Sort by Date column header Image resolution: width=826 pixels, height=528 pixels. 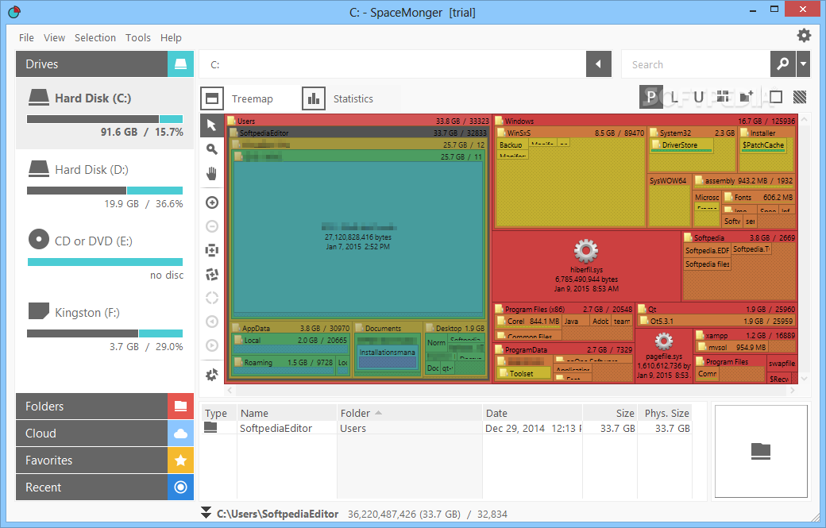[x=532, y=413]
